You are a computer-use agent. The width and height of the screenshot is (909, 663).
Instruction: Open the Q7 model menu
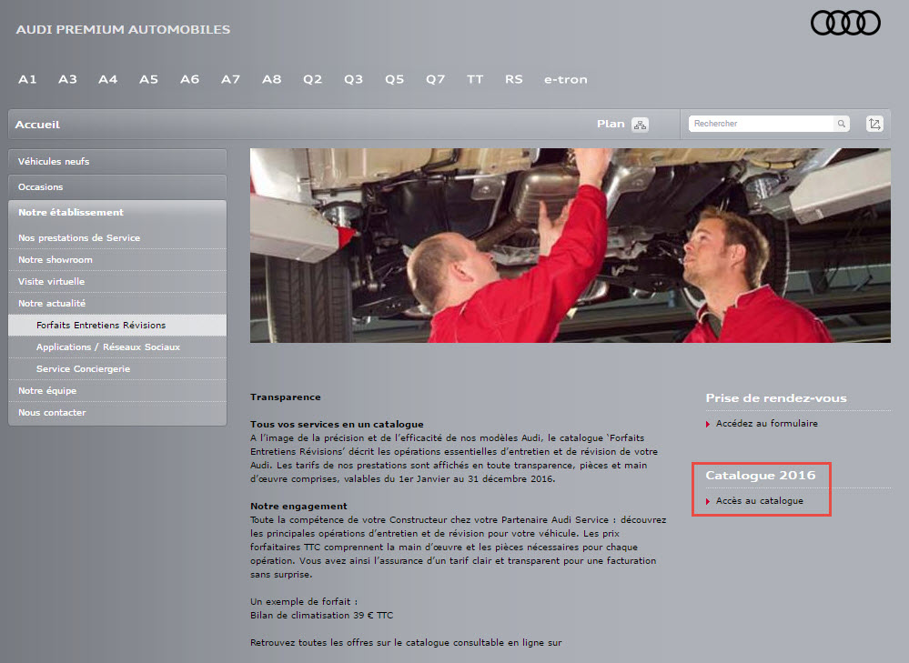pos(435,79)
